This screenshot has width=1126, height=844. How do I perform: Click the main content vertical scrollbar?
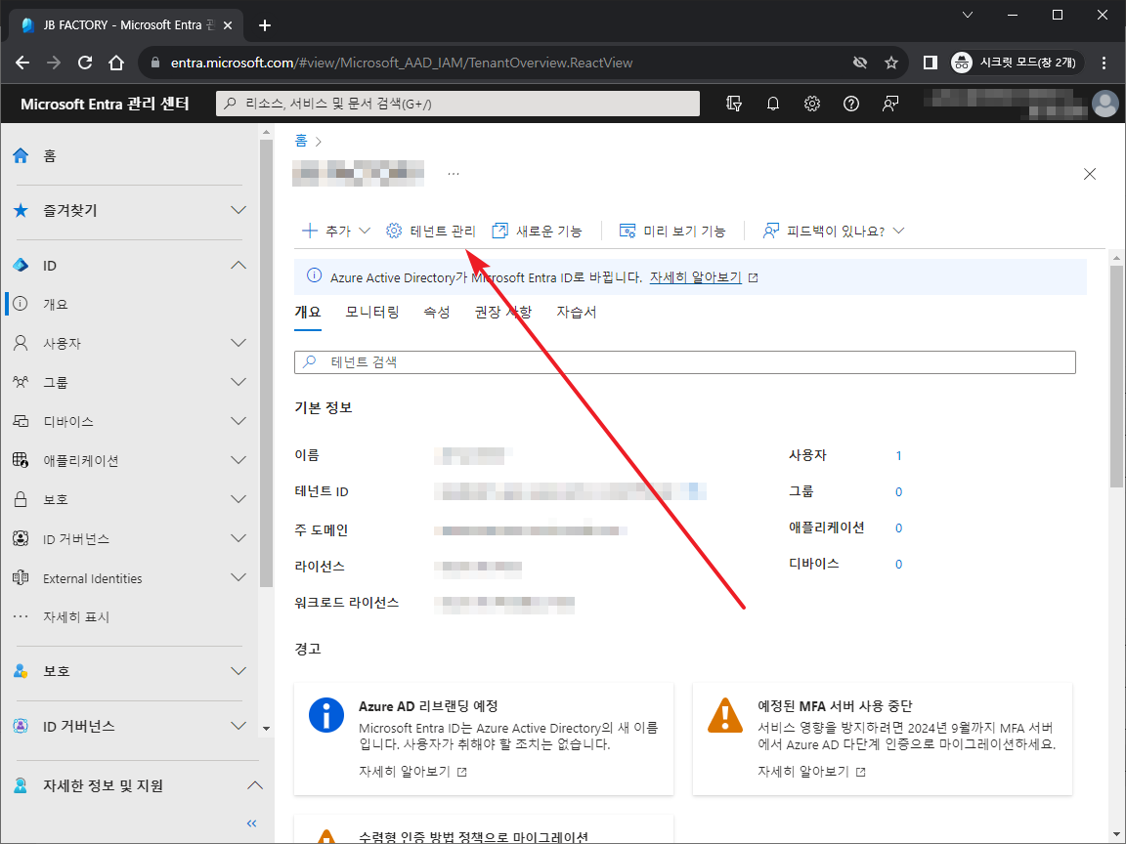tap(1116, 377)
